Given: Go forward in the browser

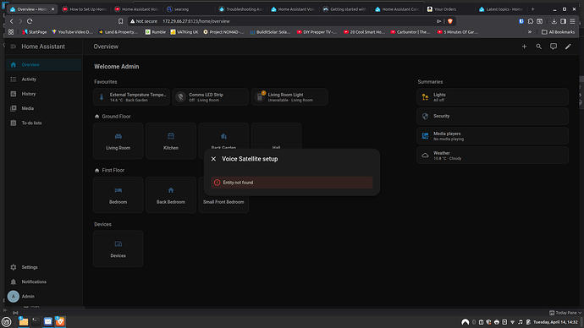Looking at the screenshot, I should 20,21.
